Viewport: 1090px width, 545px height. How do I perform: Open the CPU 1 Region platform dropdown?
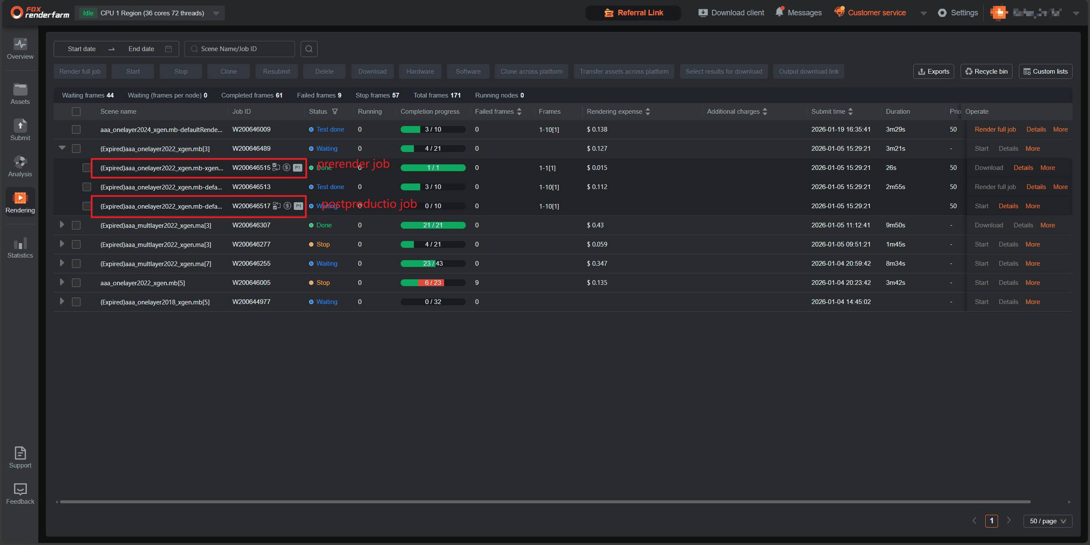pos(216,13)
